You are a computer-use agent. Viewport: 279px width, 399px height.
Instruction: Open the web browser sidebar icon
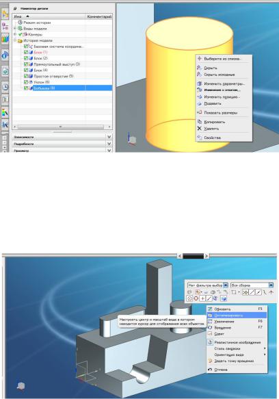[5, 71]
